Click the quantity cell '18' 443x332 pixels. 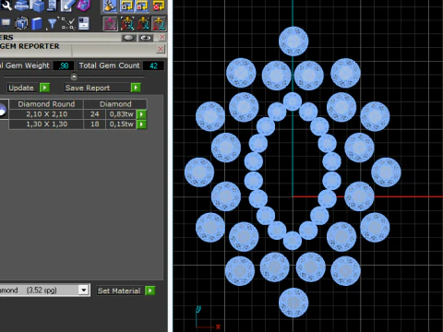pyautogui.click(x=95, y=125)
